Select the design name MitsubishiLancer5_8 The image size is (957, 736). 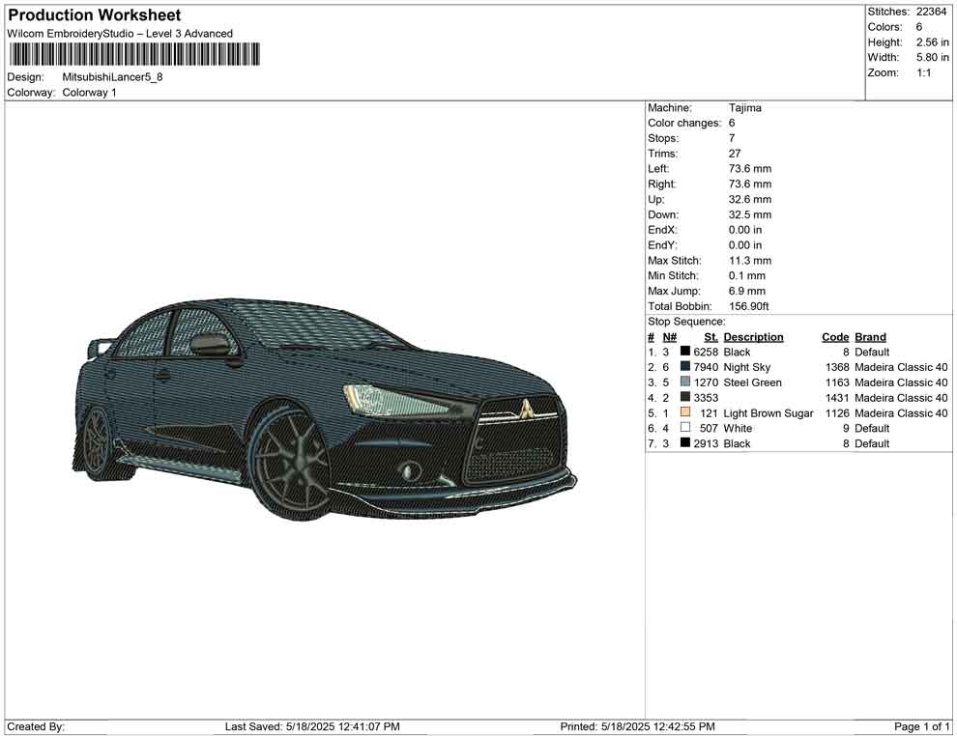pyautogui.click(x=112, y=77)
